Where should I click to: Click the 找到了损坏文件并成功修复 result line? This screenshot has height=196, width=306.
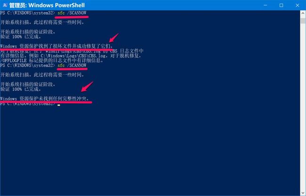56,46
